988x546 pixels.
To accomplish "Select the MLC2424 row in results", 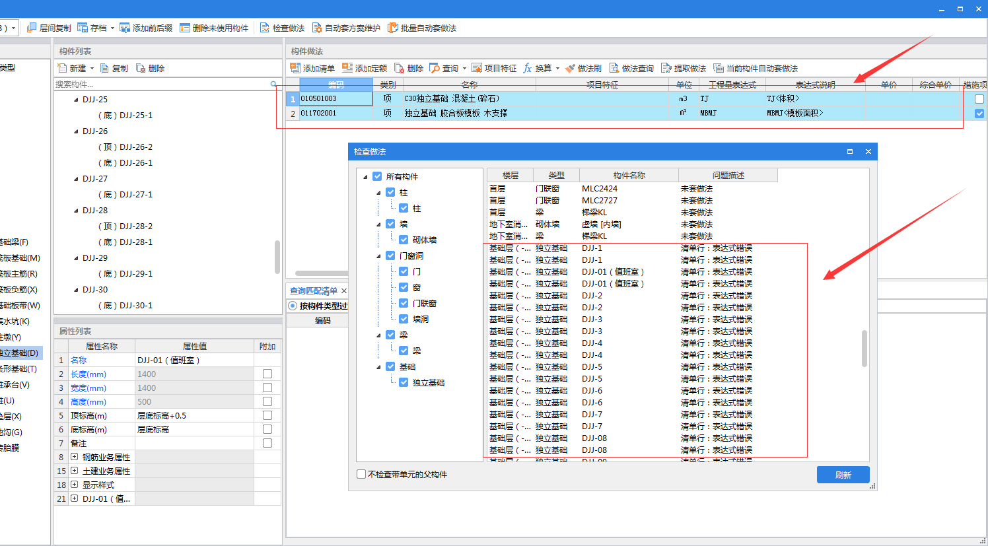I will pos(632,189).
